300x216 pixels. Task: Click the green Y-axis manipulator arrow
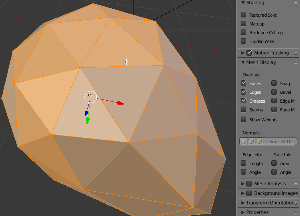click(88, 121)
